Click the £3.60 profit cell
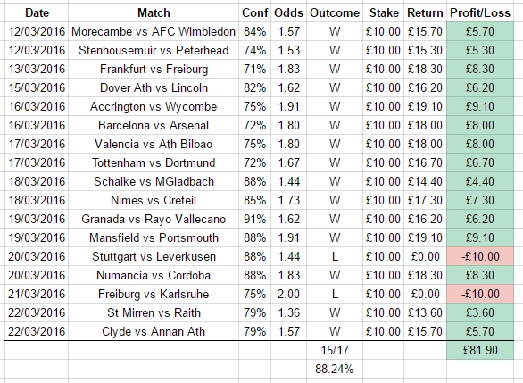Screen dimensions: 523x383 point(480,312)
